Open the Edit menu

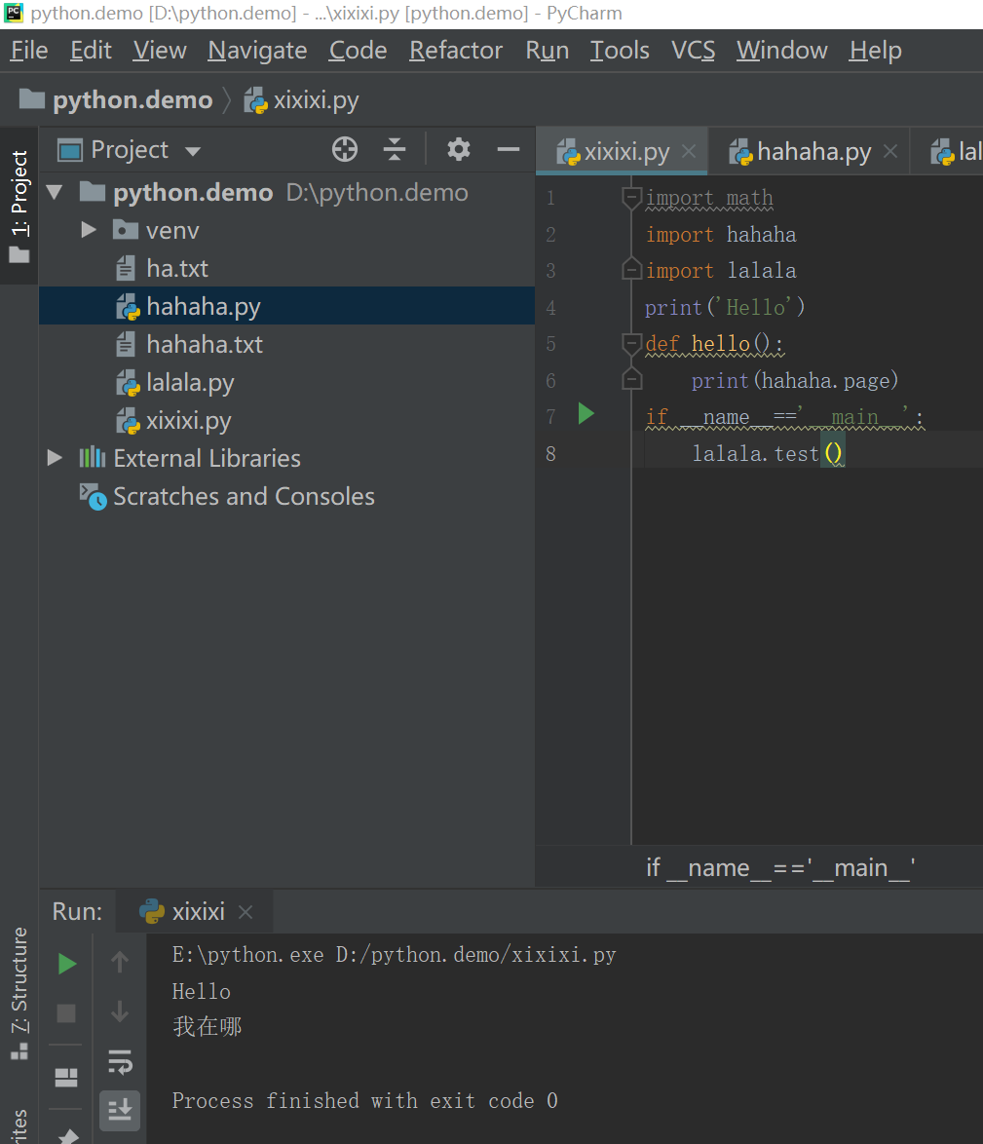(91, 51)
